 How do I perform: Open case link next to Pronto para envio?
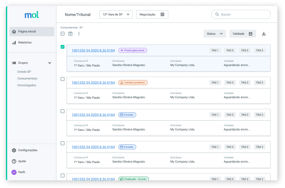pyautogui.click(x=93, y=50)
